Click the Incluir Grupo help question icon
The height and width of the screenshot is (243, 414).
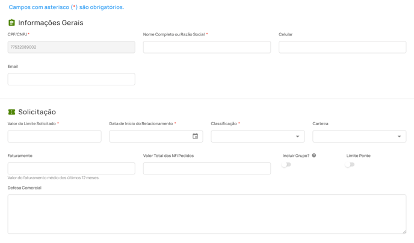tap(314, 156)
